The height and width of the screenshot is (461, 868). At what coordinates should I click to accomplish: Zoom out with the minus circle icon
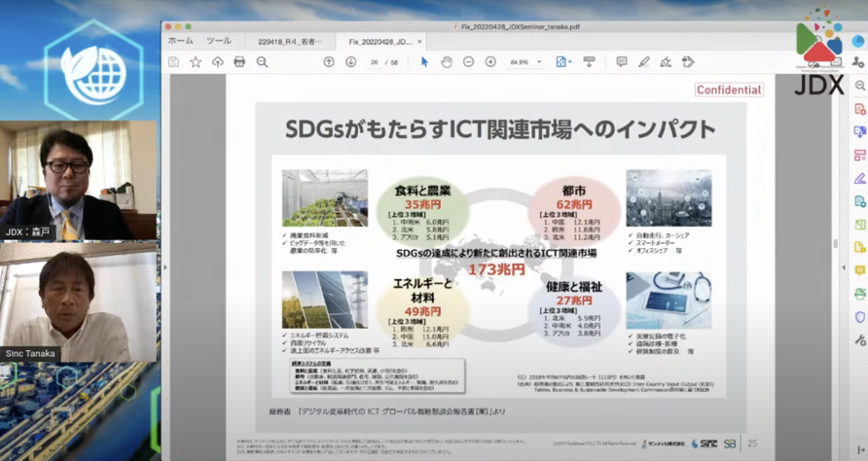pos(468,62)
